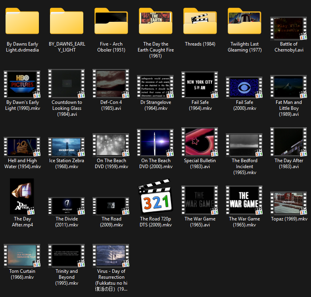Select Fail Safe (2000).mkv thumbnail
The image size is (311, 297).
coord(244,87)
